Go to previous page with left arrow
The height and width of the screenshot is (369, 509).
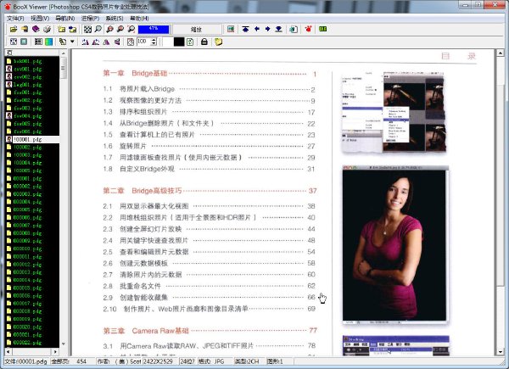257,29
